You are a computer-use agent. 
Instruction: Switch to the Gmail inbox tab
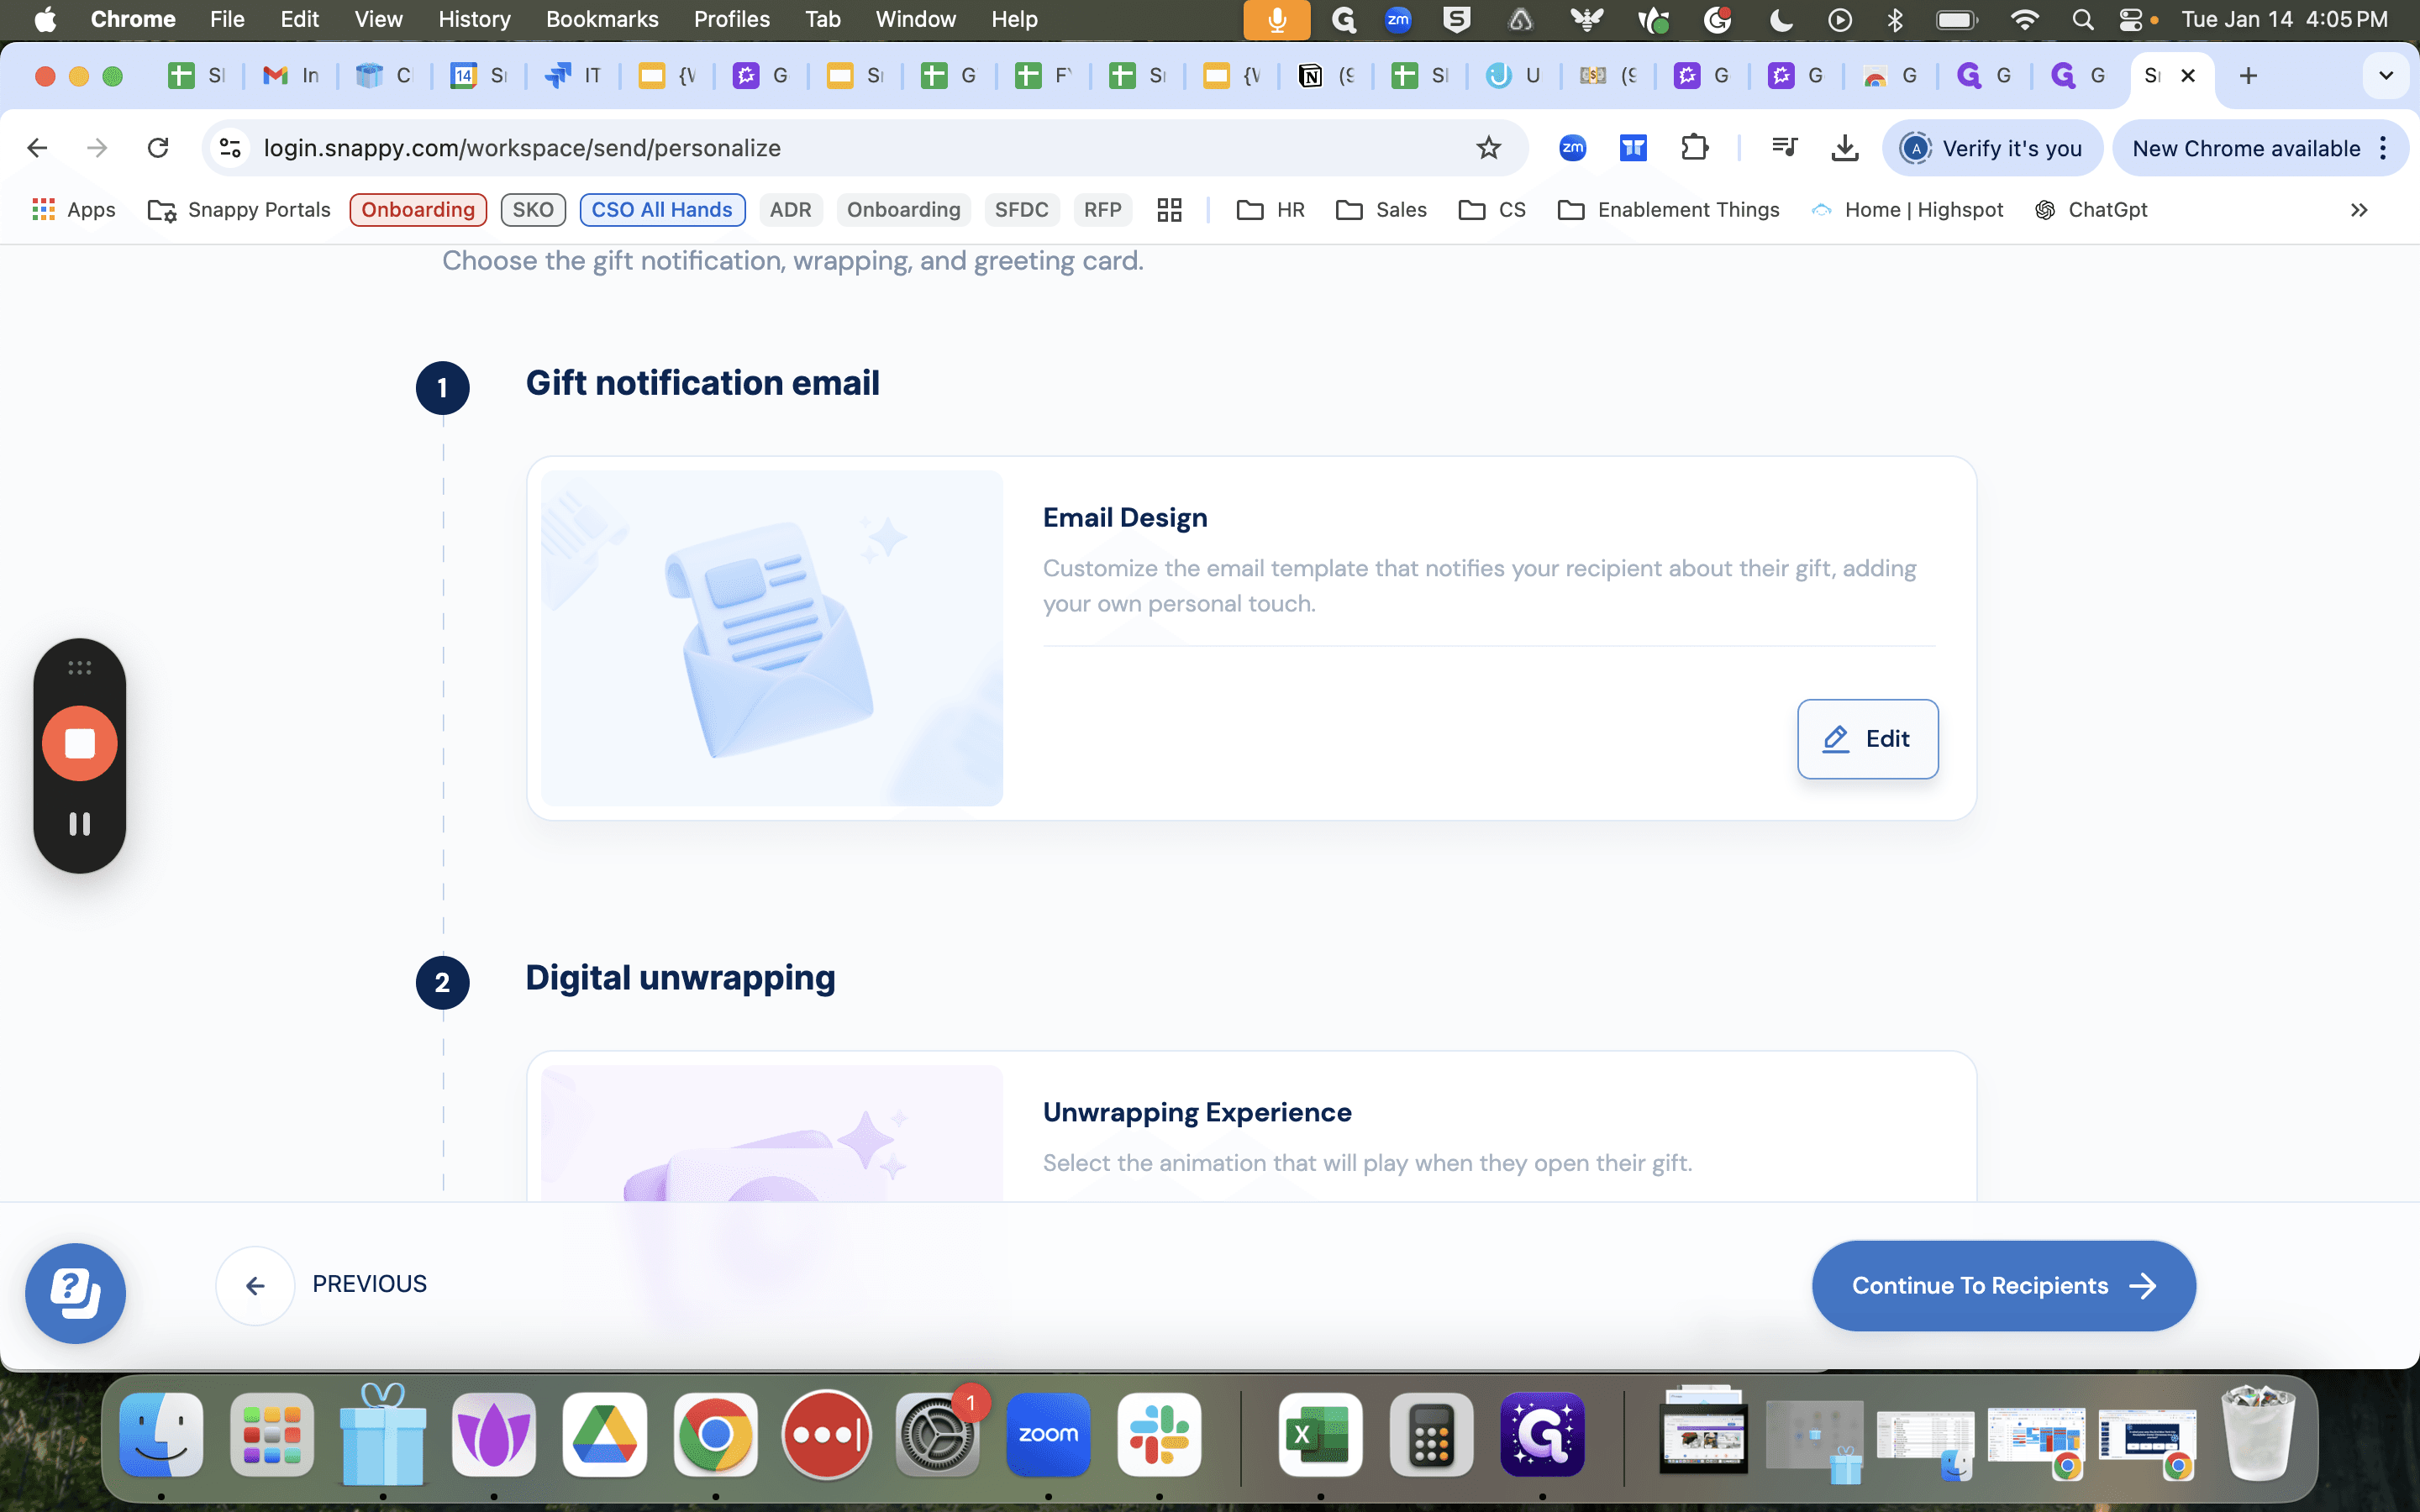(x=290, y=76)
